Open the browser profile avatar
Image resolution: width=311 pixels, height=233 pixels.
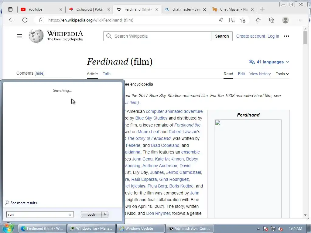pyautogui.click(x=285, y=20)
